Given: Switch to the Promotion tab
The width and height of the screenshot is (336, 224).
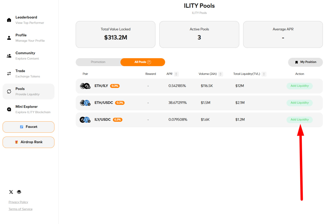Looking at the screenshot, I should [98, 62].
